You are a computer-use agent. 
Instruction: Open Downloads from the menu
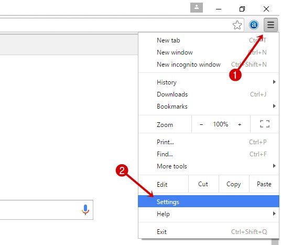click(x=209, y=94)
